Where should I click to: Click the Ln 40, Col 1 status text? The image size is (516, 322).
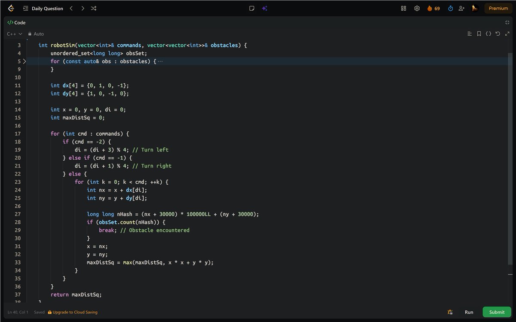click(18, 312)
